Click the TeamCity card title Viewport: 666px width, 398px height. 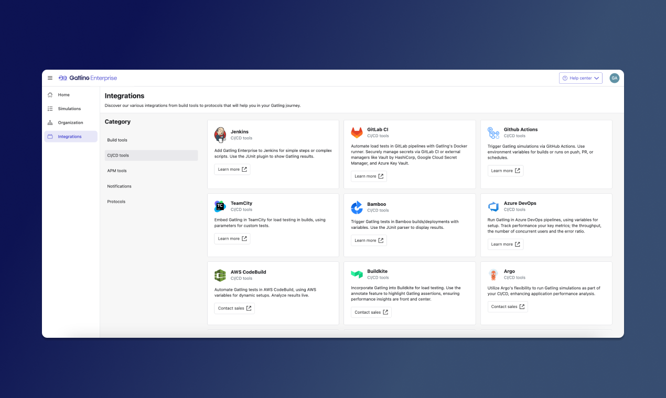(x=241, y=203)
